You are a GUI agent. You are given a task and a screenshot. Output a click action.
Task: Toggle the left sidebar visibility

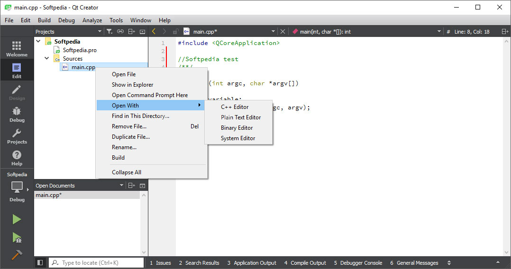coord(40,263)
